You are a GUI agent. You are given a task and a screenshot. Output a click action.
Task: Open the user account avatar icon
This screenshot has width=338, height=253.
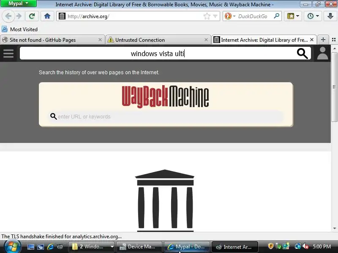pyautogui.click(x=322, y=54)
